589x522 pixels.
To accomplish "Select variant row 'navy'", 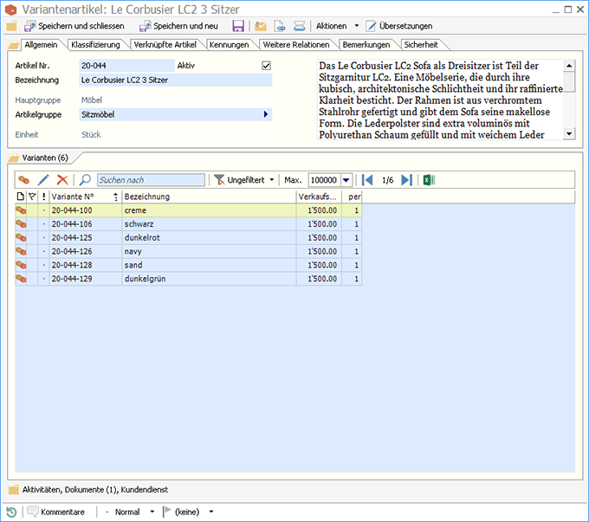I will [x=188, y=251].
